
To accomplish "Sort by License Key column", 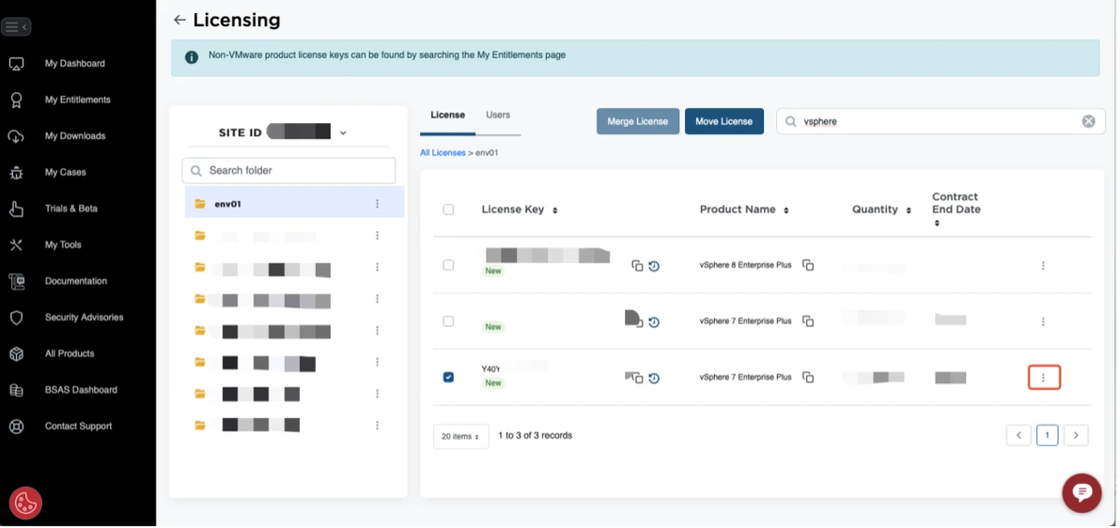I will click(555, 210).
